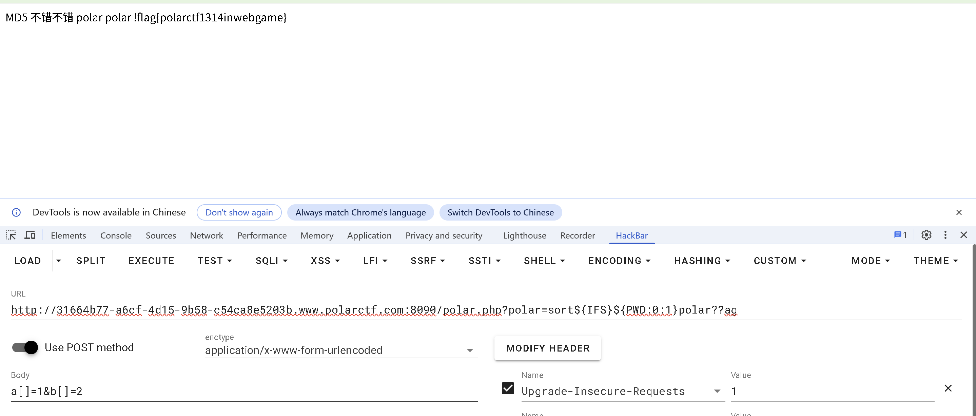Click the info icon in notification bar
This screenshot has height=416, width=976.
pos(16,212)
